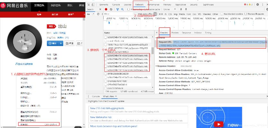Toggle the network filter funnel icon
268x128 pixels.
117,10
